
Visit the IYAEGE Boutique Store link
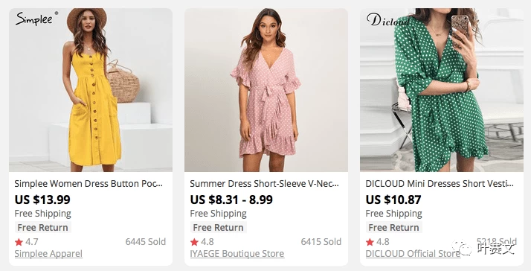pyautogui.click(x=237, y=254)
